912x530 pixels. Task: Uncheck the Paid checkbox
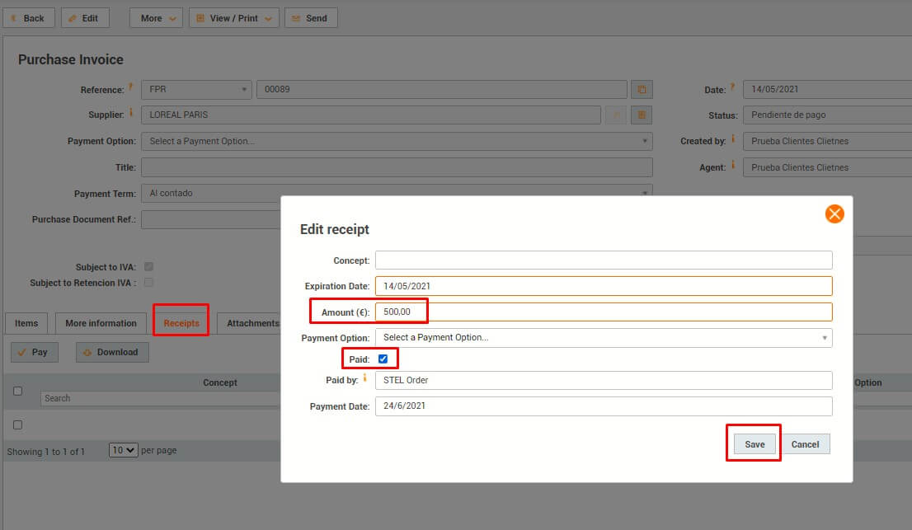coord(383,359)
